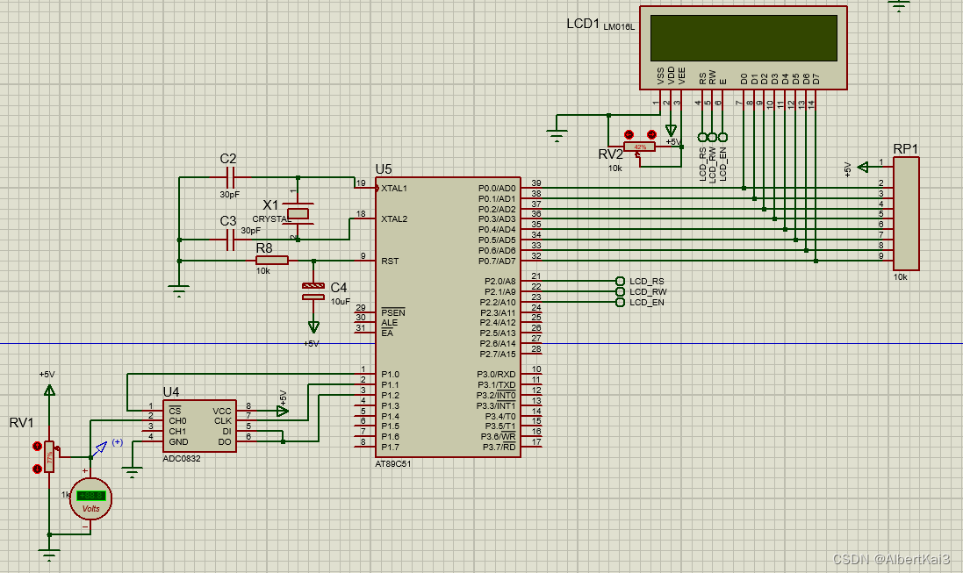
Task: Select +5V terminal at ADC0832 VCC pin
Action: click(282, 411)
